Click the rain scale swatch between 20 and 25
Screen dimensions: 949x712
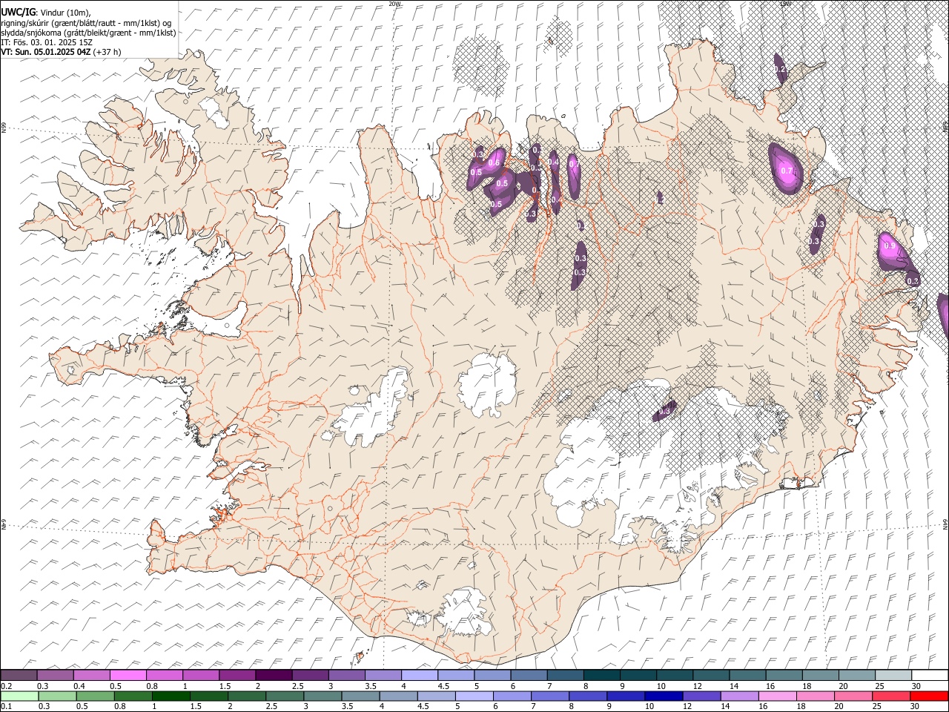pos(853,696)
